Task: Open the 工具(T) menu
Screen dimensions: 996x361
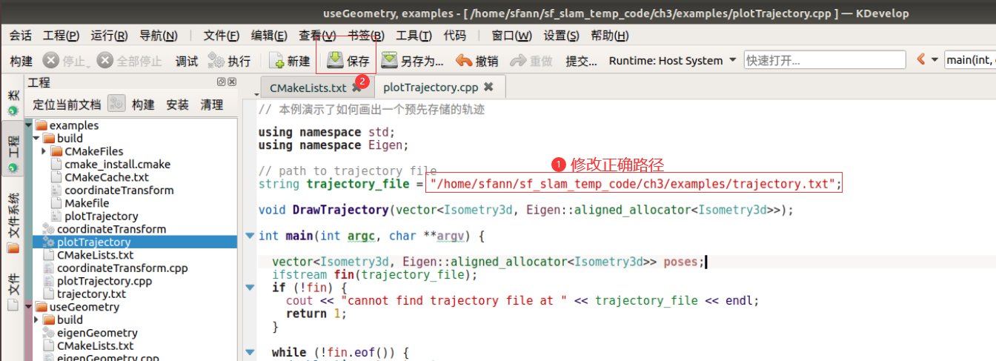Action: tap(414, 36)
